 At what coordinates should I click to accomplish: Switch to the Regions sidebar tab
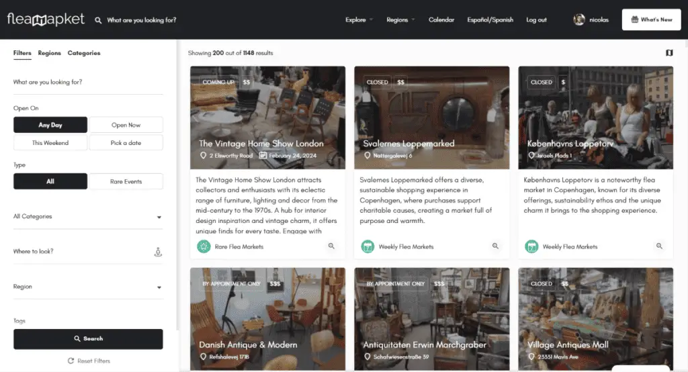pyautogui.click(x=50, y=53)
